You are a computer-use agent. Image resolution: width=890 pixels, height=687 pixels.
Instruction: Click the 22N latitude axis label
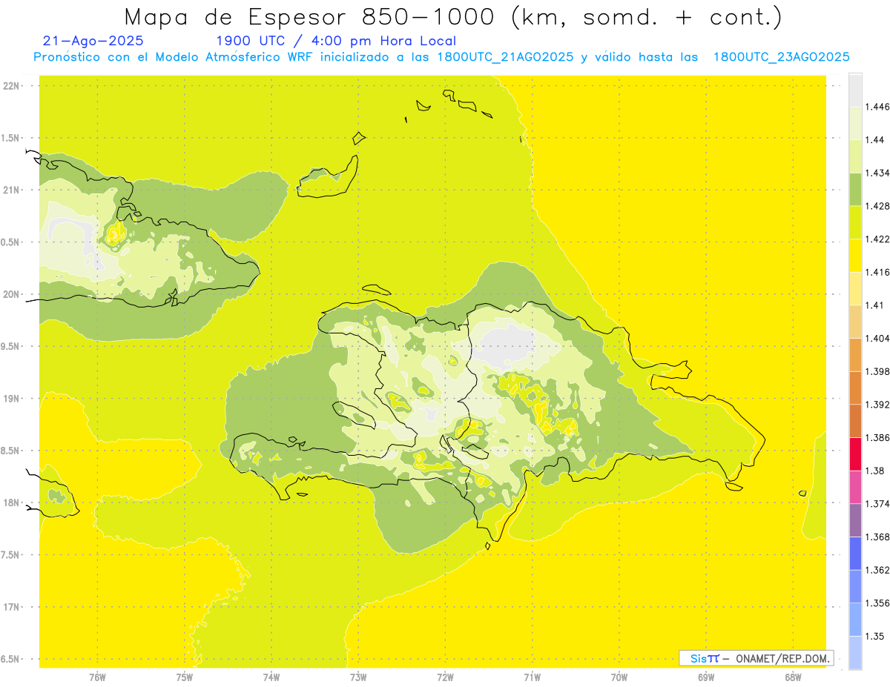point(10,86)
